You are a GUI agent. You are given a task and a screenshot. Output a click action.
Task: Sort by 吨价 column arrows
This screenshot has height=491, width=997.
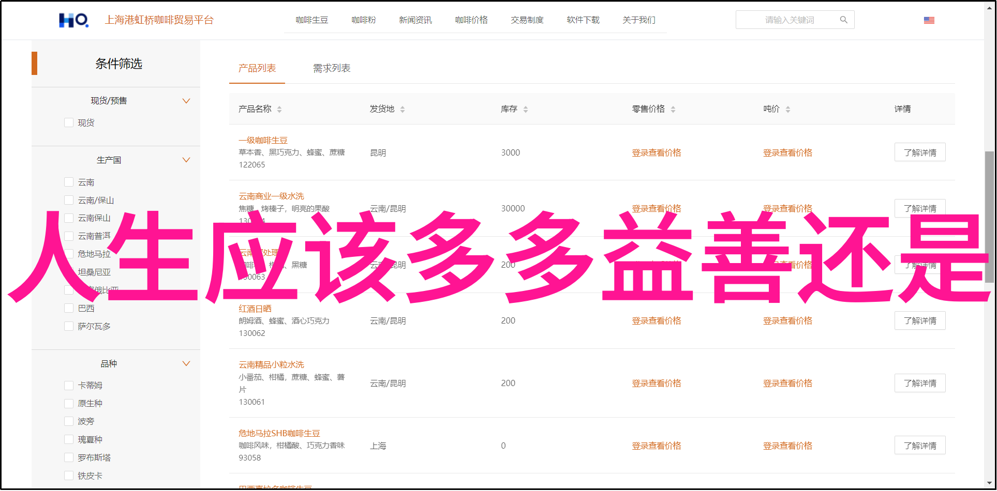[x=788, y=109]
